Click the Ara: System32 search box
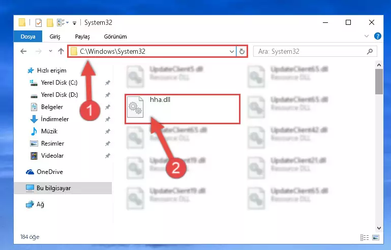The image size is (391, 250). click(x=315, y=52)
